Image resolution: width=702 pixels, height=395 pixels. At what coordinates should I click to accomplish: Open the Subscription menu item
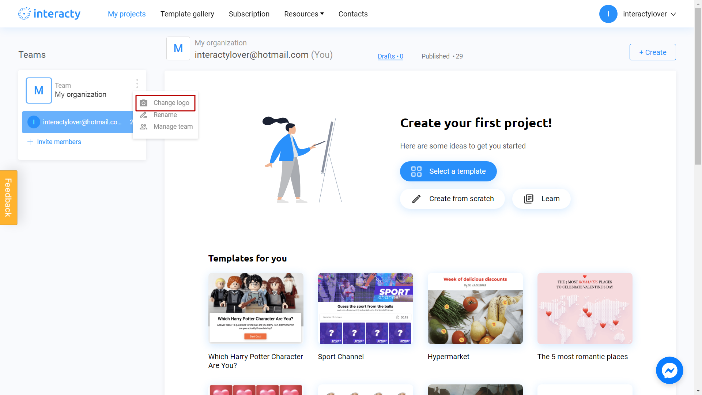tap(249, 14)
